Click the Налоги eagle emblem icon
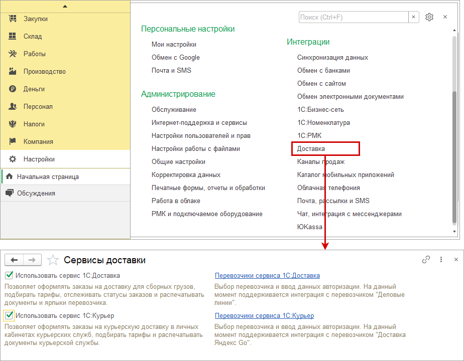Screen dimensions: 464x361 13,124
